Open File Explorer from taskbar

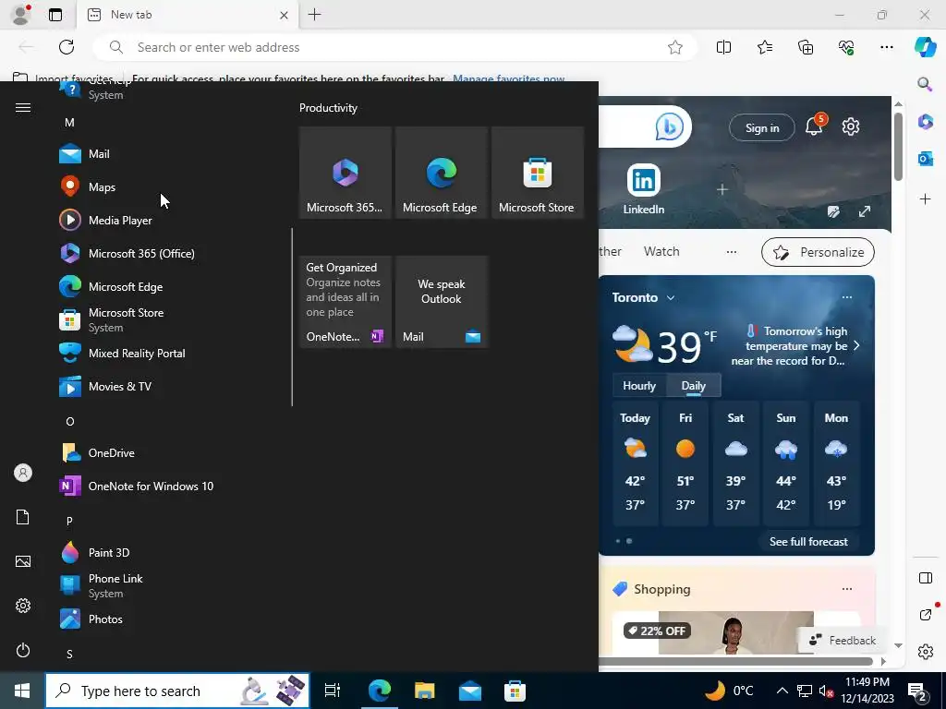pyautogui.click(x=425, y=691)
